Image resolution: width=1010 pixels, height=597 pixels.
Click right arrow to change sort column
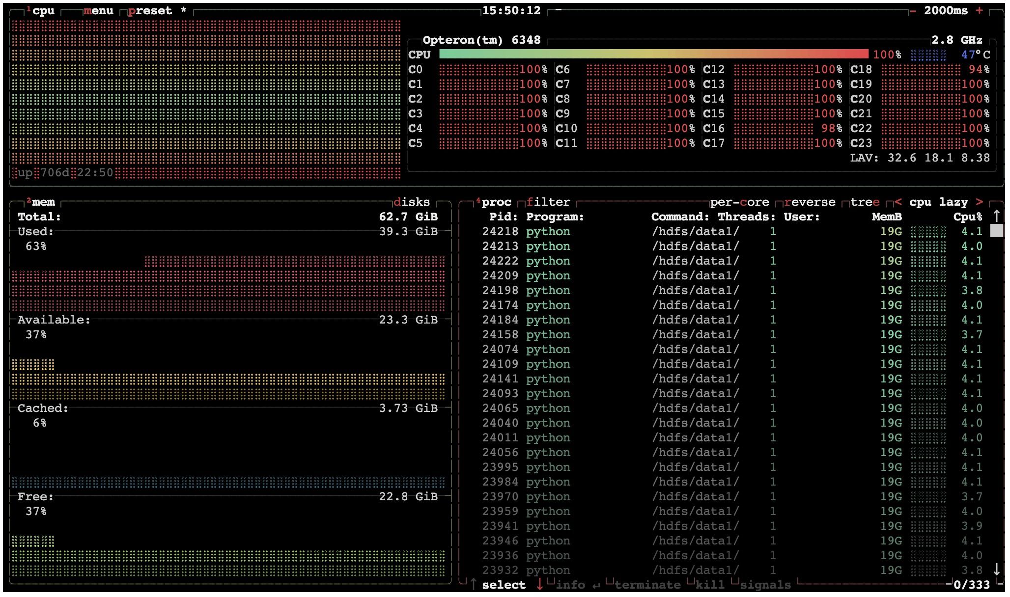point(980,202)
